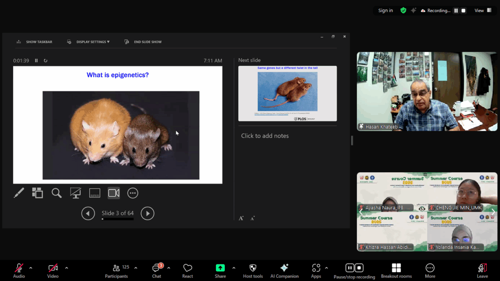The height and width of the screenshot is (281, 500).
Task: Click more slide show options ellipsis
Action: 133,193
